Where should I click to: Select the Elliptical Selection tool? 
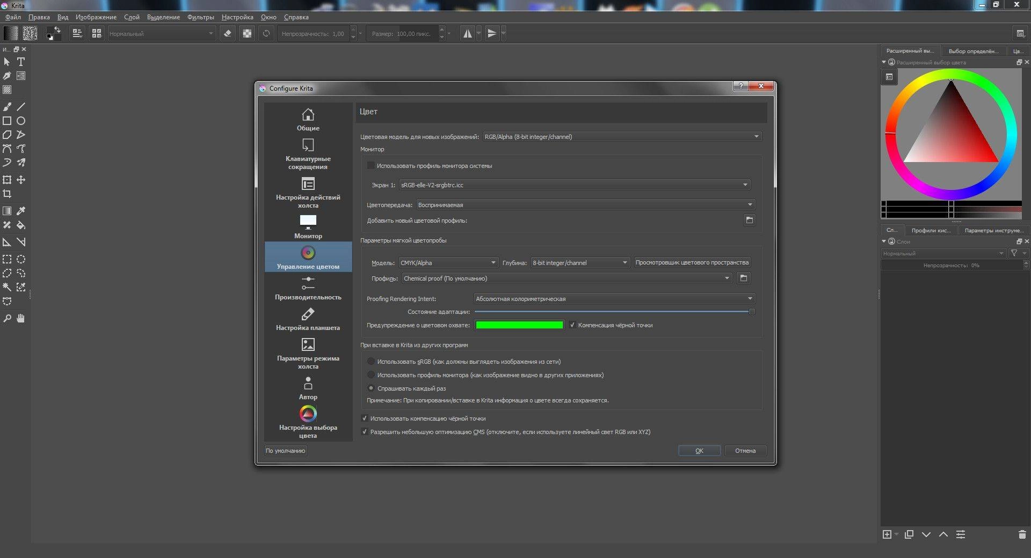coord(21,259)
